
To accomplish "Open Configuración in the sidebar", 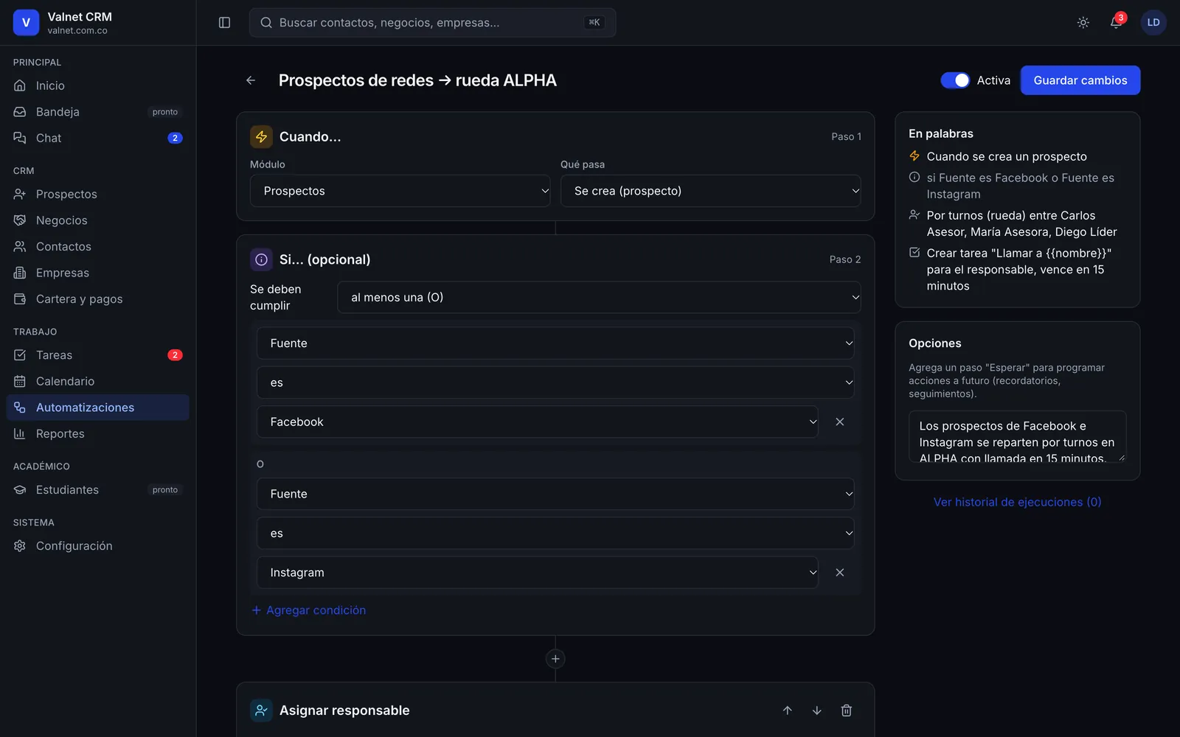I will click(98, 546).
